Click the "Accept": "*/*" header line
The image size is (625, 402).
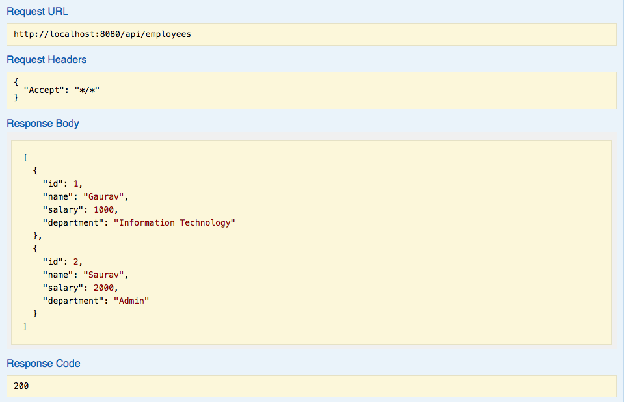pyautogui.click(x=61, y=90)
